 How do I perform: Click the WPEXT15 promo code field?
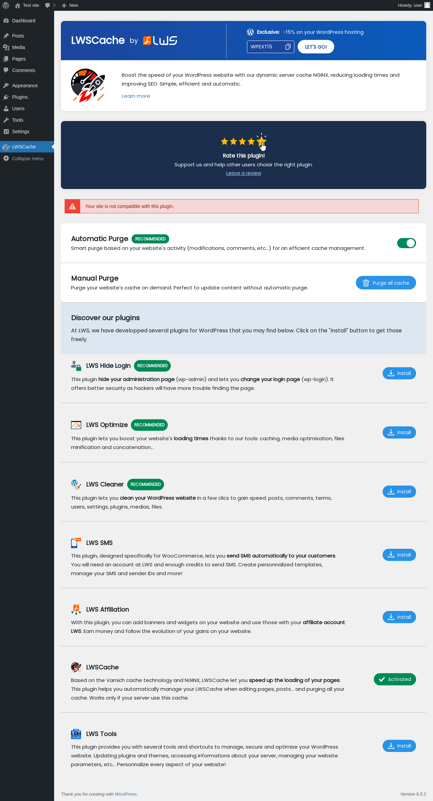266,47
